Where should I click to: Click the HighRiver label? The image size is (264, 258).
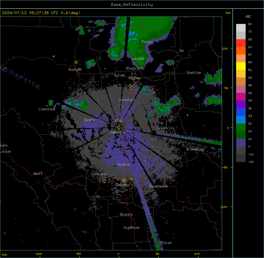132,228
